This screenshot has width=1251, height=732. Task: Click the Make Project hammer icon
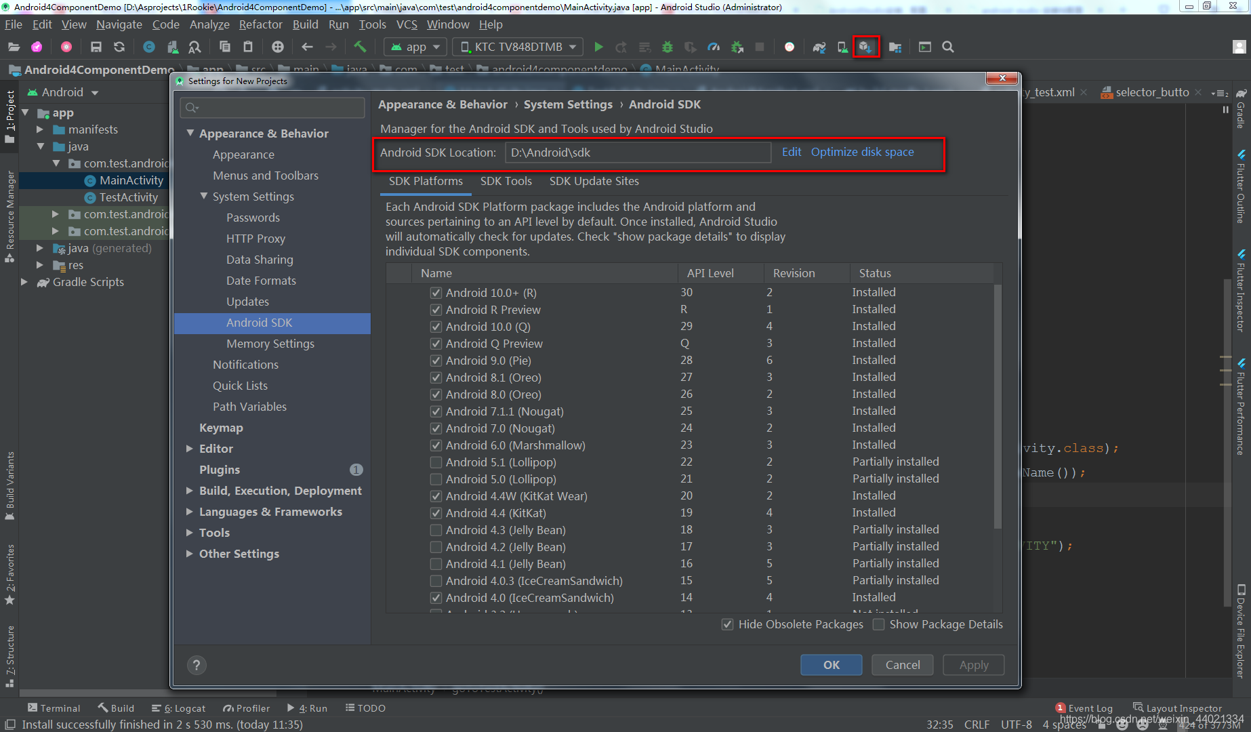pyautogui.click(x=360, y=47)
